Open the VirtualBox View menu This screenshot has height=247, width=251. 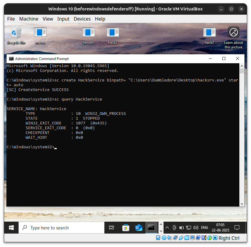[x=48, y=19]
